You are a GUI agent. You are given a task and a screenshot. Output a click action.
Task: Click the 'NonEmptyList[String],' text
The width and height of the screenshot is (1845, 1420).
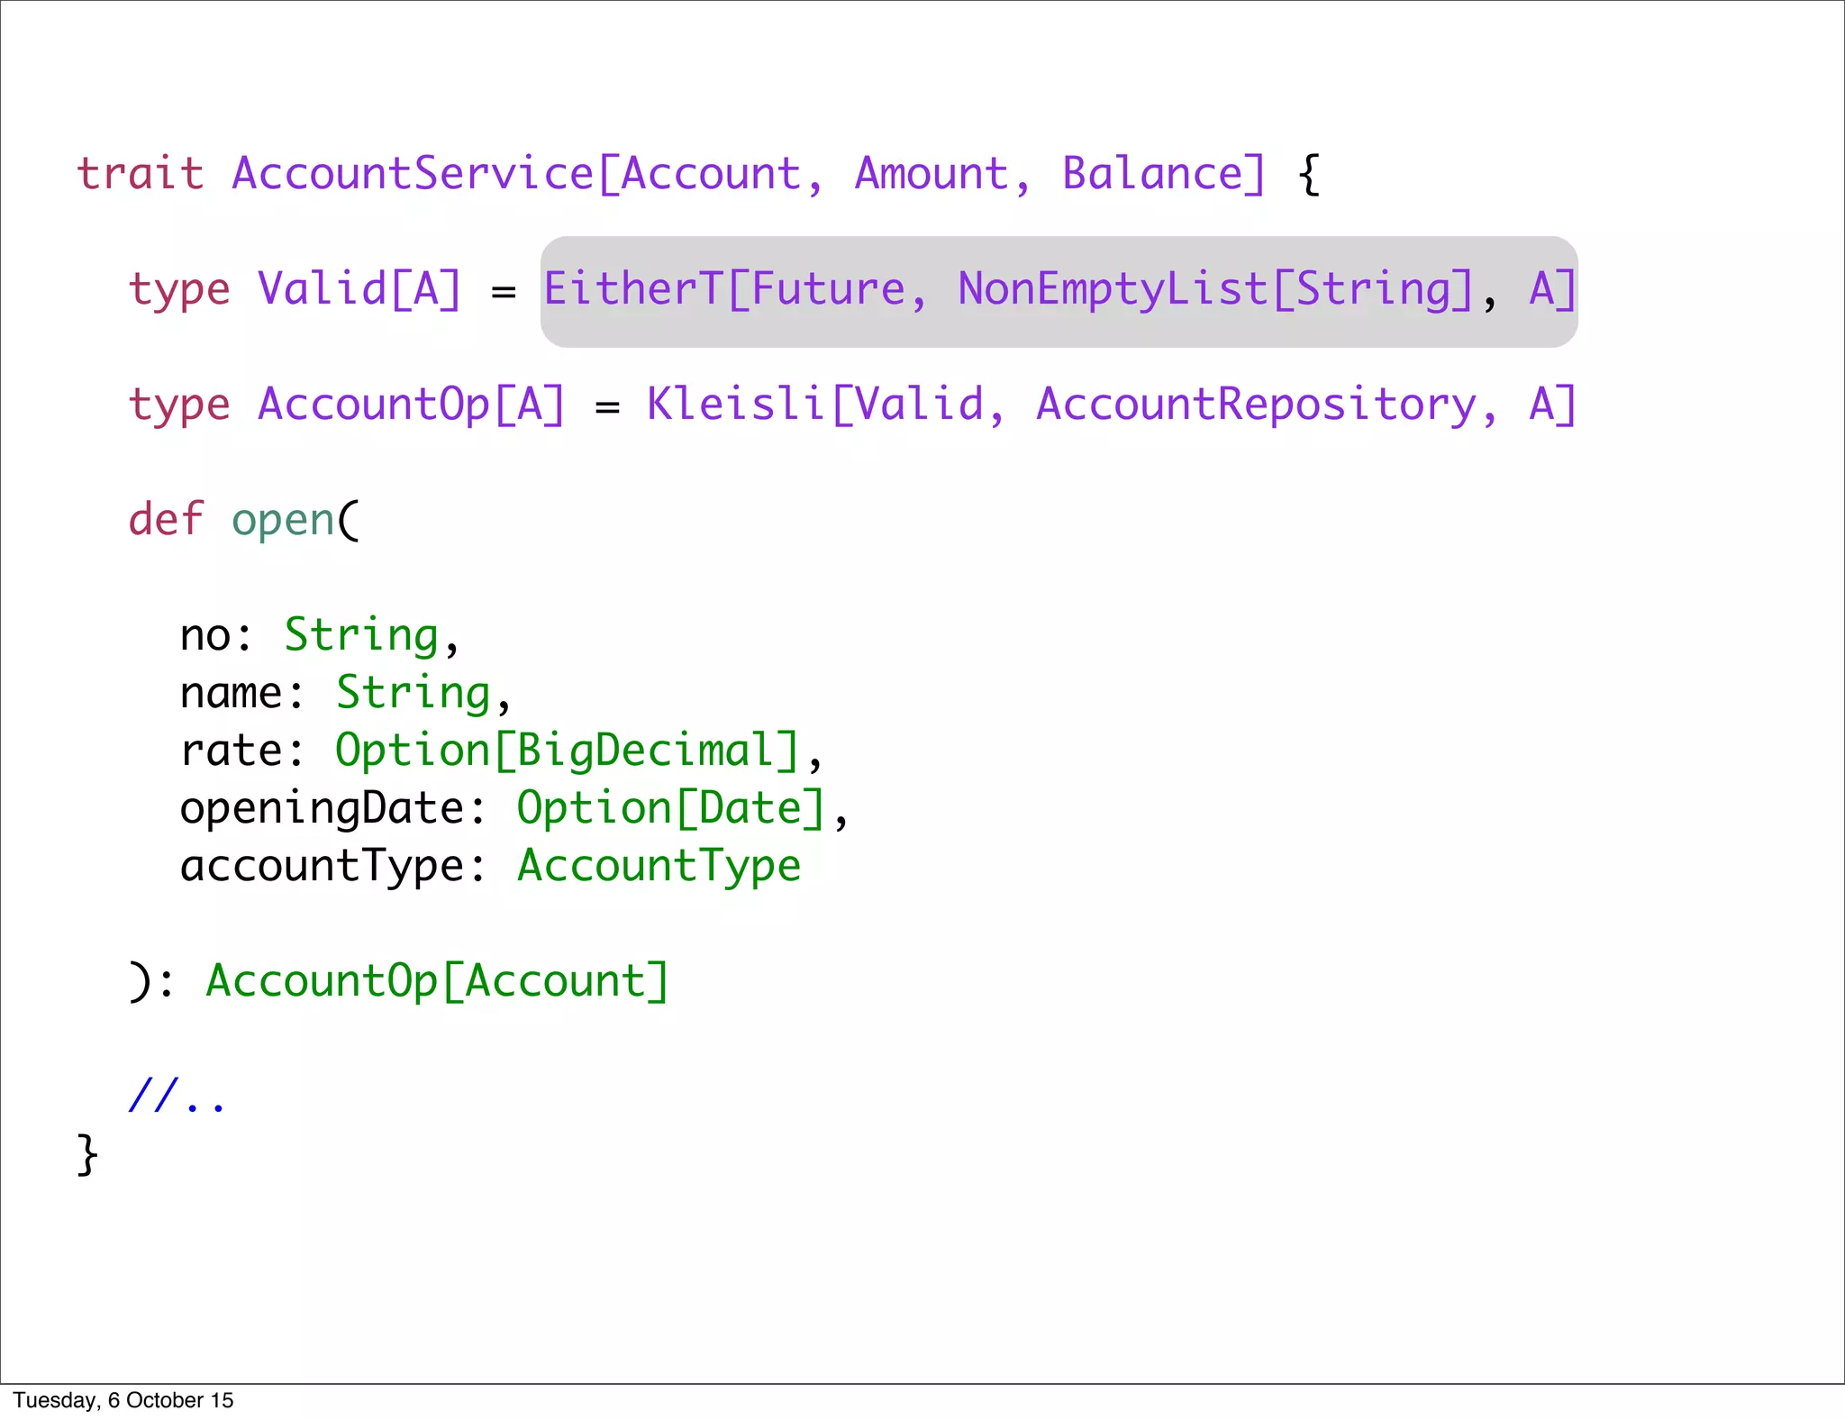point(1228,291)
